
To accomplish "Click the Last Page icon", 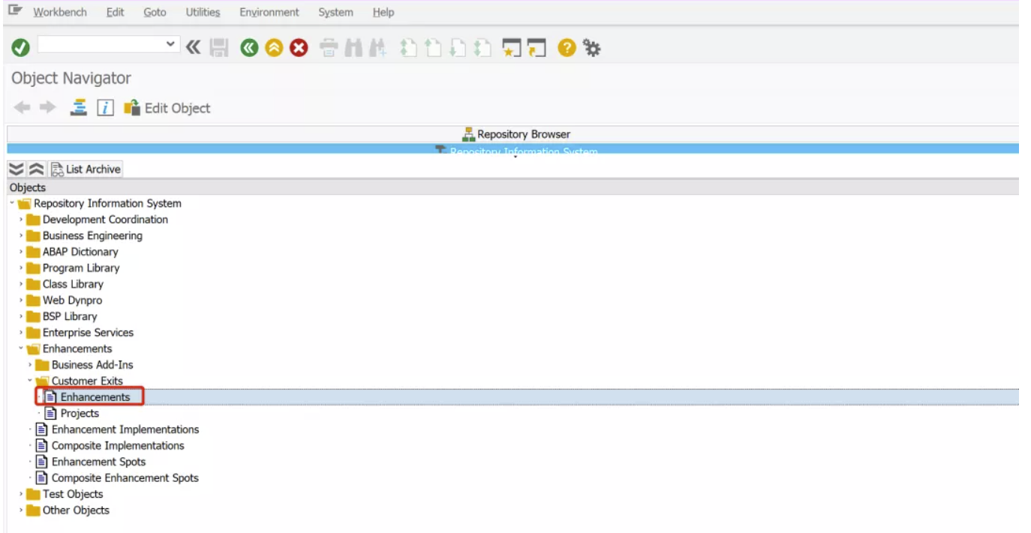I will tap(482, 48).
